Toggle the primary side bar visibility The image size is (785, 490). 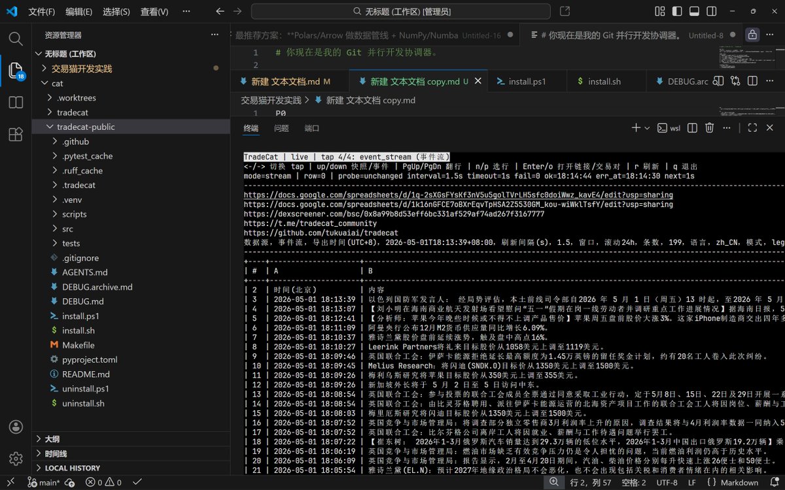[x=677, y=12]
